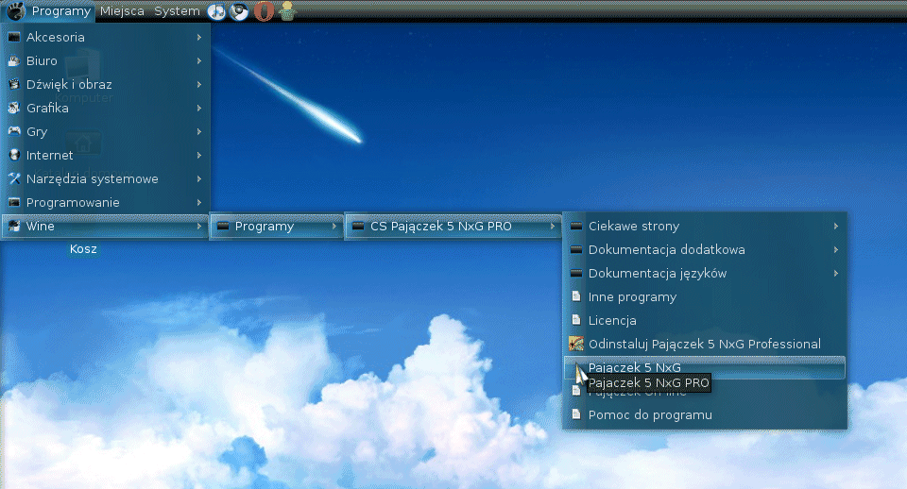Open the Programy panel menu
907x489 pixels.
click(x=48, y=11)
